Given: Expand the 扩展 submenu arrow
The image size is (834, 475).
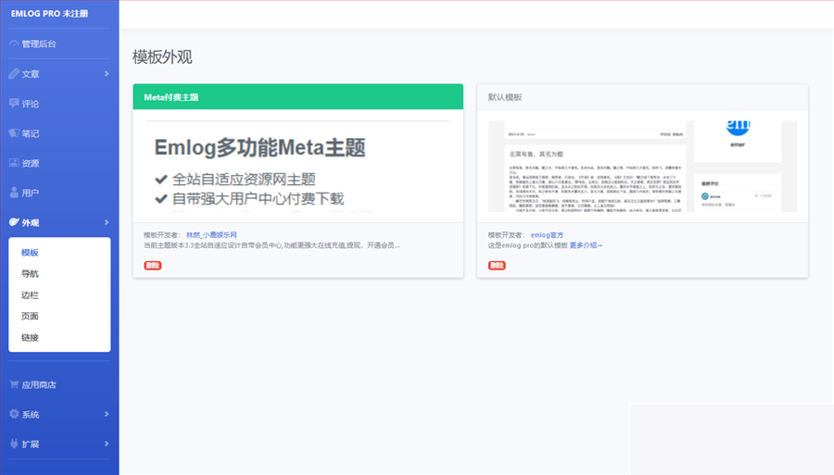Looking at the screenshot, I should (x=107, y=444).
